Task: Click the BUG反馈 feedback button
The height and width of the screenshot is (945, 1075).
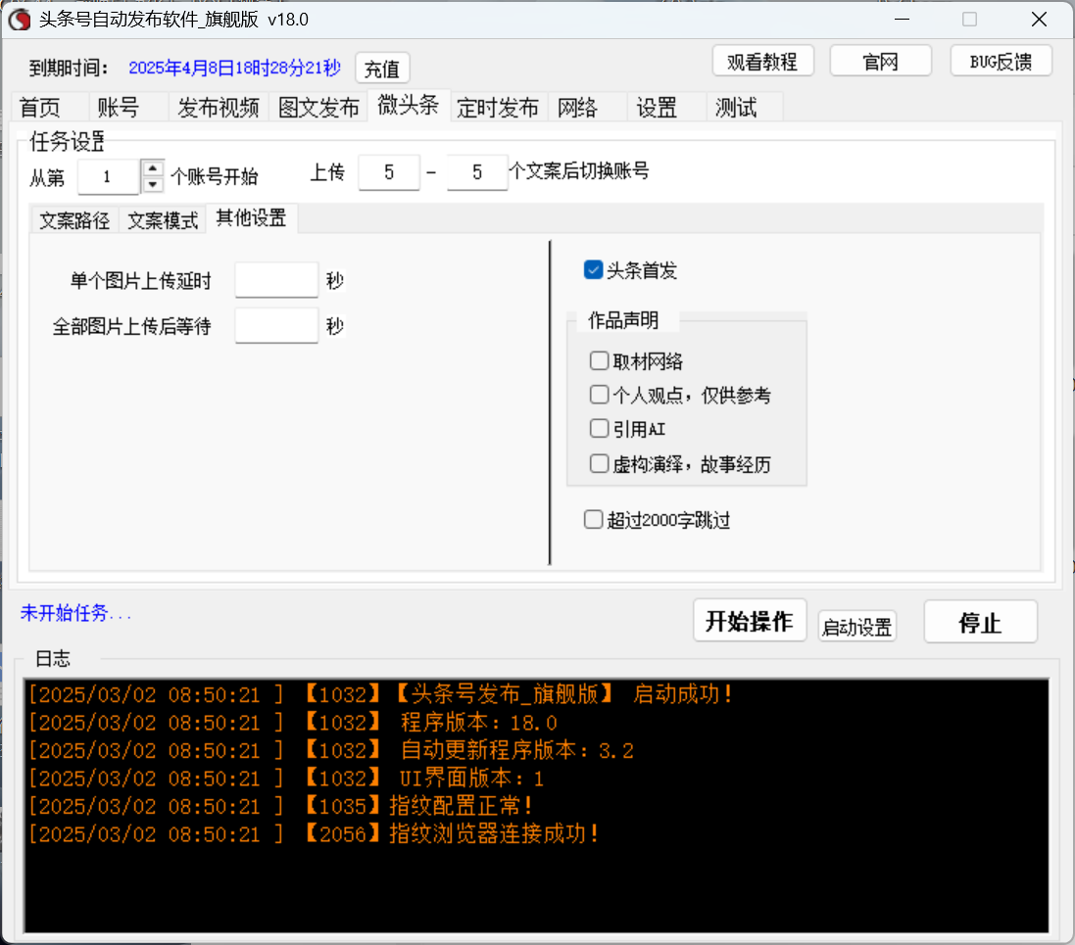Action: coord(1001,62)
